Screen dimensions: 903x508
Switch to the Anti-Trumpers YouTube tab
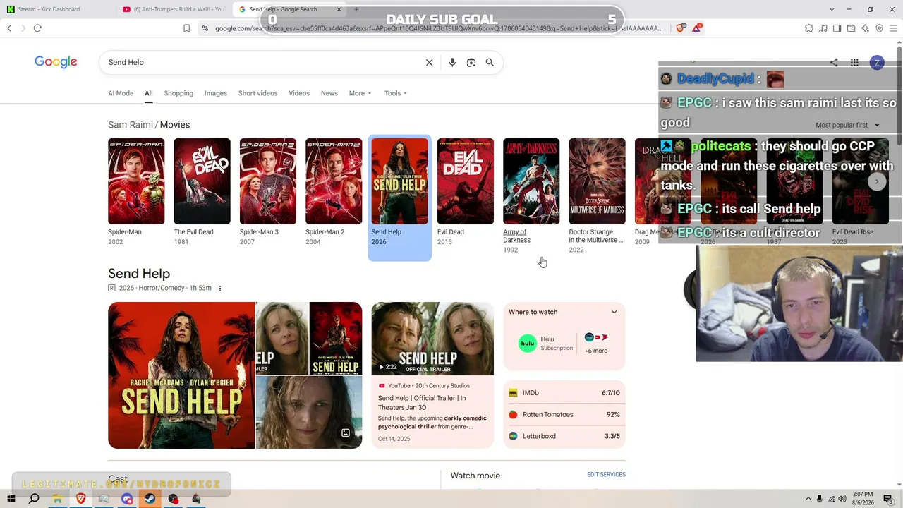coord(173,9)
